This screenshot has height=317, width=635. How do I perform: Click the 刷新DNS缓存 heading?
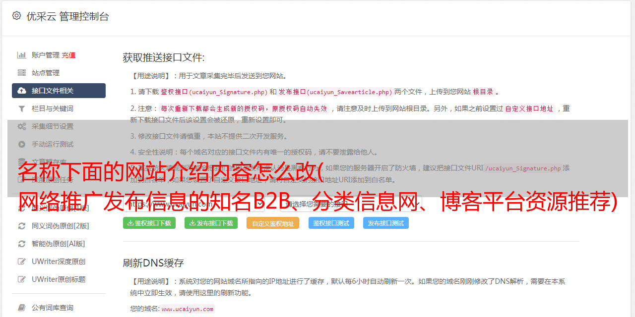click(153, 263)
